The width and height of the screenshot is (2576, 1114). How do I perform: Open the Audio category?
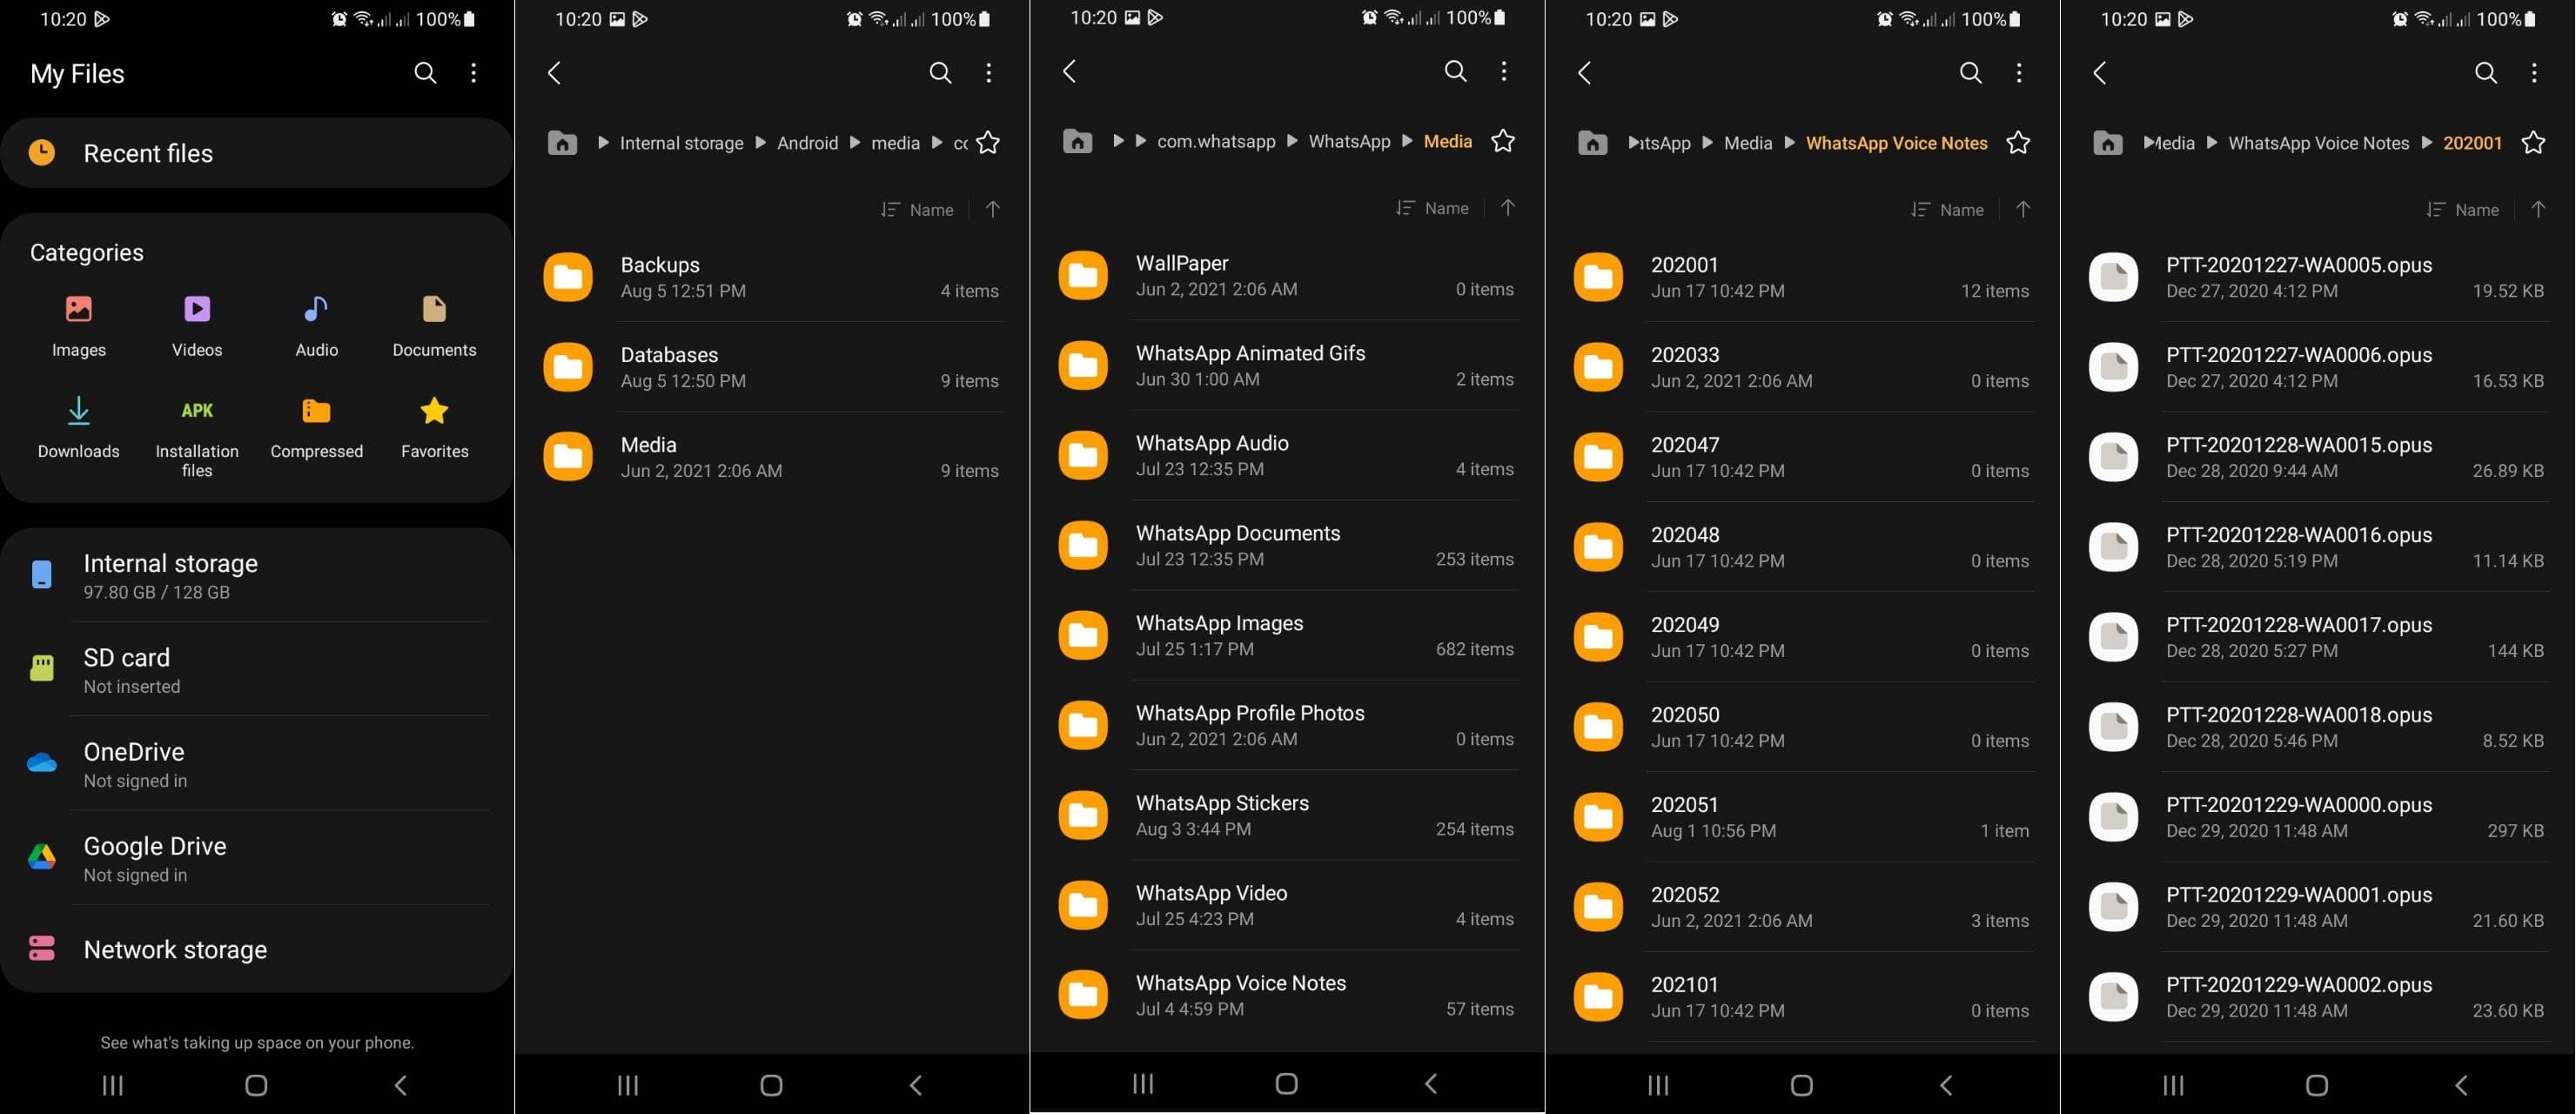click(x=316, y=326)
